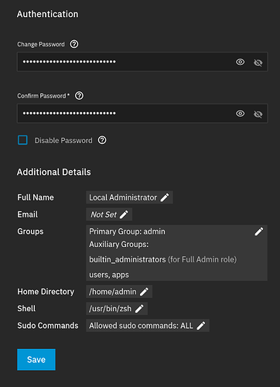Show the Confirm Password field text
Viewport: 280px width, 387px height.
[x=241, y=114]
